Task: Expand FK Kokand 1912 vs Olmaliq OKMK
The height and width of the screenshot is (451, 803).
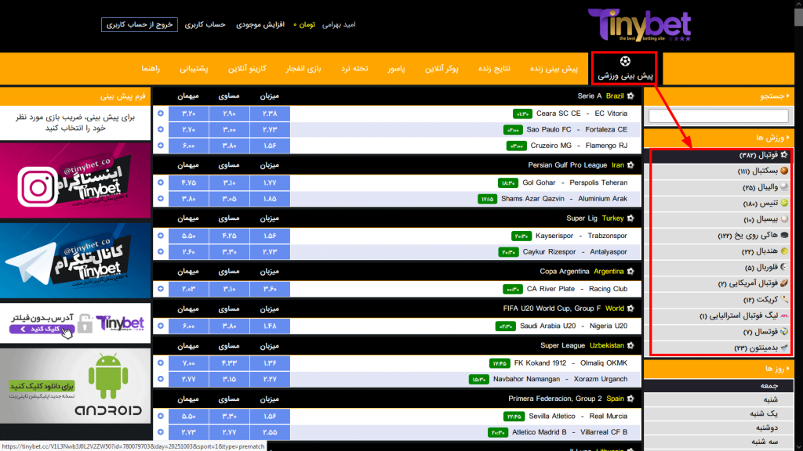Action: coord(161,363)
